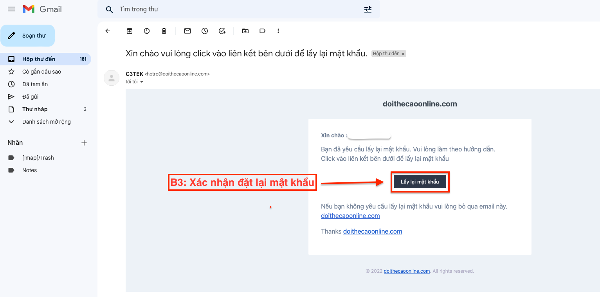Click the inbox unread count '181'
The image size is (600, 297).
[83, 59]
